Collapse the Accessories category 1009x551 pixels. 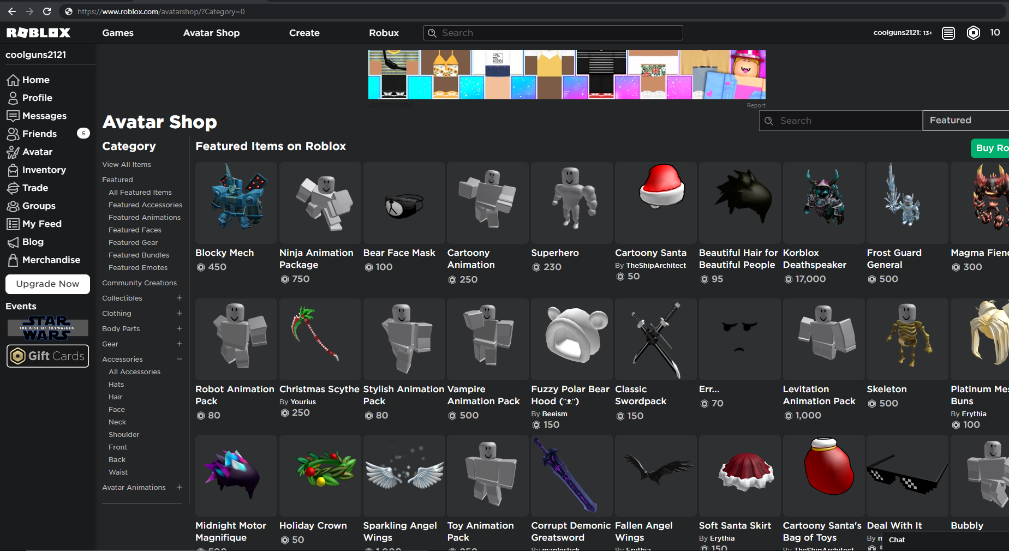179,359
